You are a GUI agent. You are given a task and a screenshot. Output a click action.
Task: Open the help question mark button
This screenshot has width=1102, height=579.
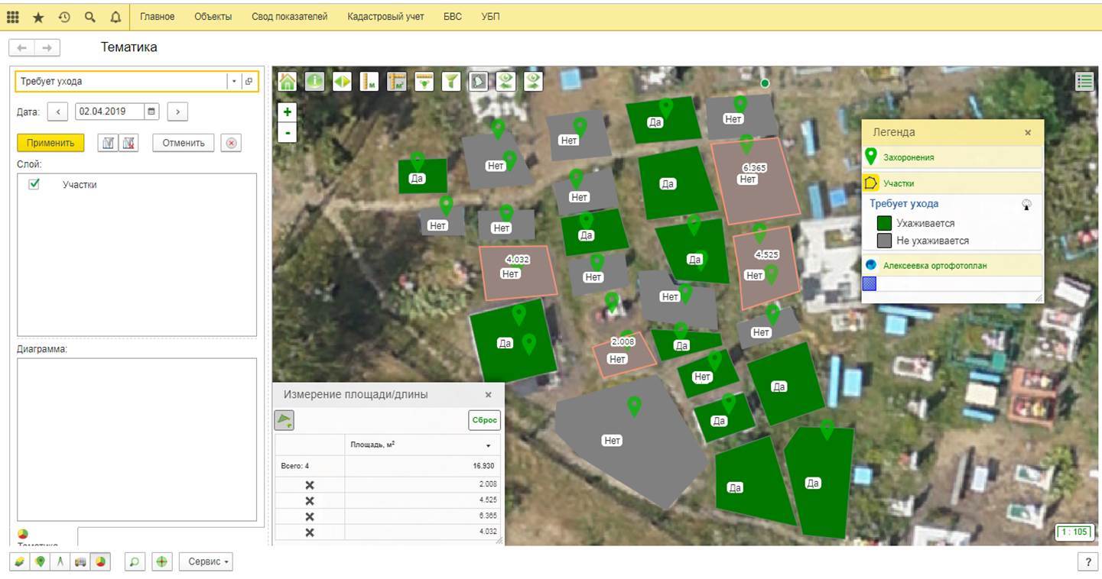(1087, 562)
